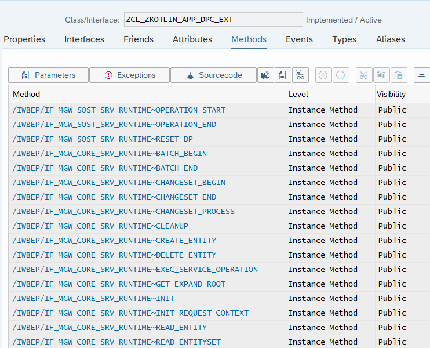Click the clipboard paste icon
This screenshot has width=430, height=348.
tap(399, 75)
